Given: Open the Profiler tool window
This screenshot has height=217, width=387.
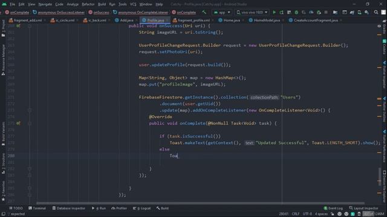Looking at the screenshot, I should click(x=119, y=208).
